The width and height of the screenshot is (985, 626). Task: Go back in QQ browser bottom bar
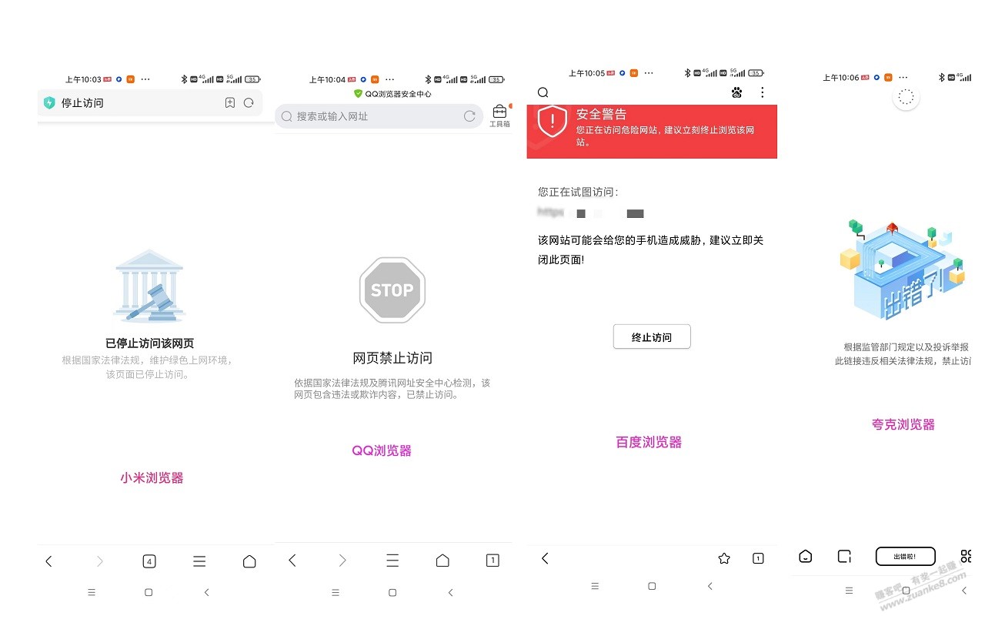pos(292,561)
